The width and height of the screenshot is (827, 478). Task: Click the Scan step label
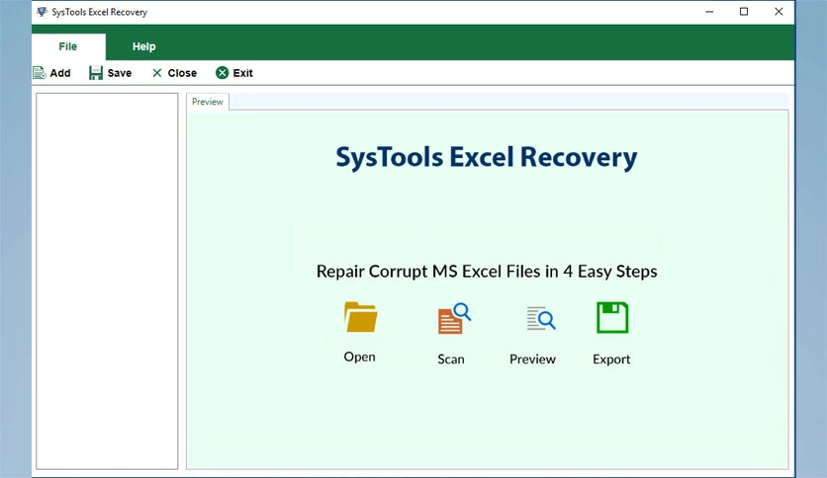click(x=451, y=359)
